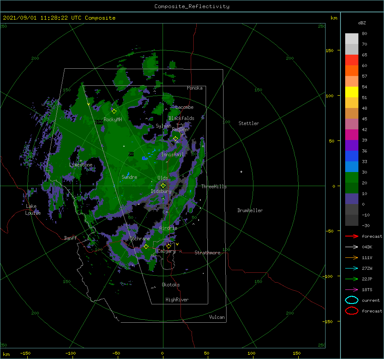Click the Limestone label
384x359 pixels.
pos(81,165)
